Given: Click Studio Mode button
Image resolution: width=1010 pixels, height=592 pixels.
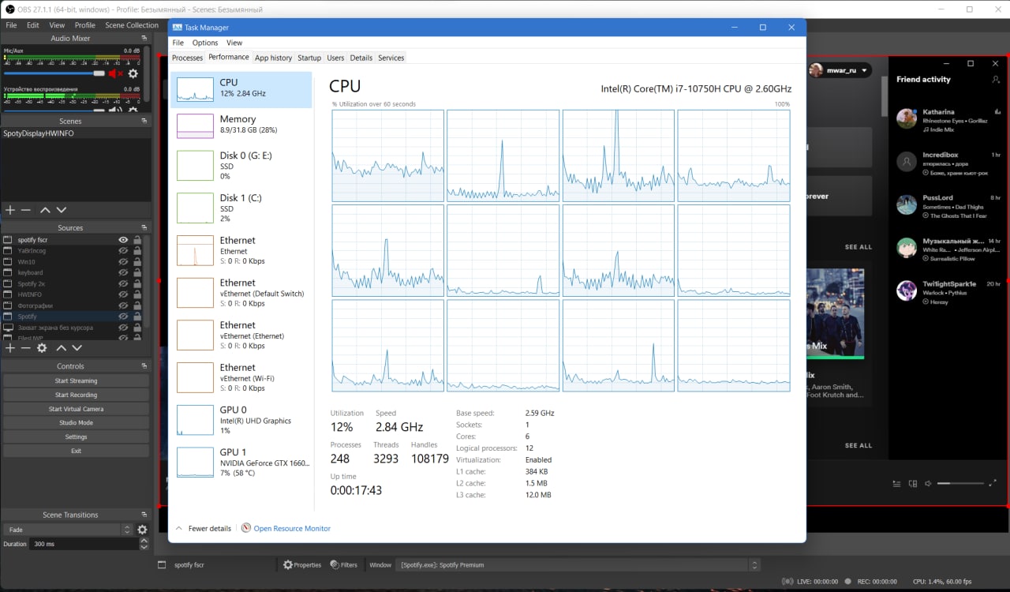Looking at the screenshot, I should point(76,423).
